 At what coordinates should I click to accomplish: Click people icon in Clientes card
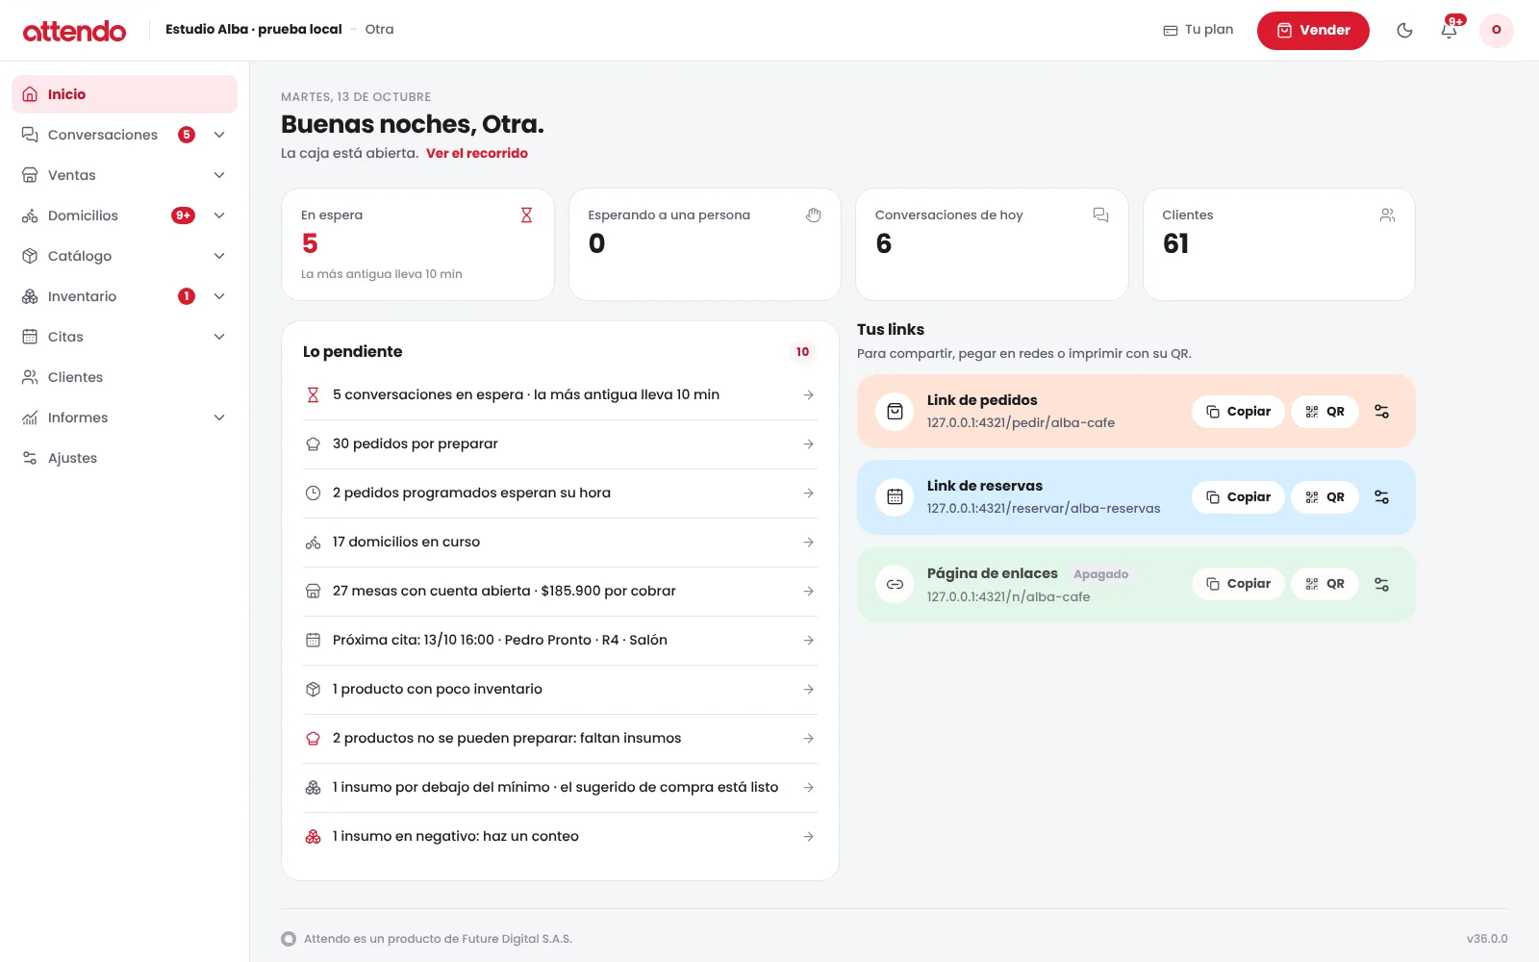(x=1387, y=215)
